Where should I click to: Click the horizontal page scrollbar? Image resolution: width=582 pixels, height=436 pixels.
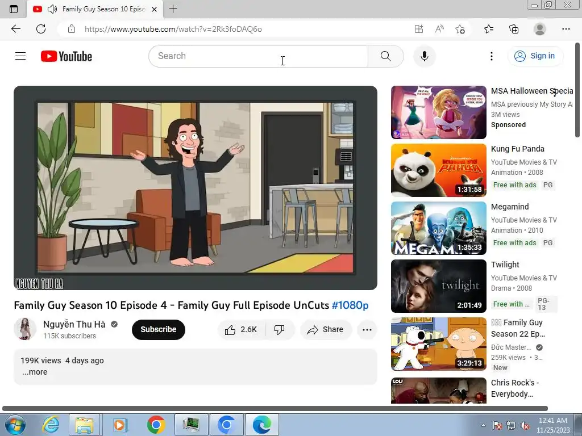click(275, 409)
